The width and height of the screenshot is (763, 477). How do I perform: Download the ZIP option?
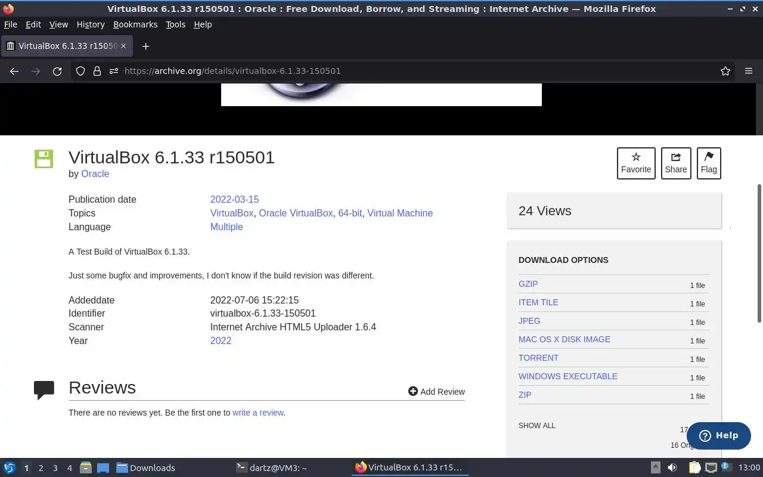coord(525,395)
